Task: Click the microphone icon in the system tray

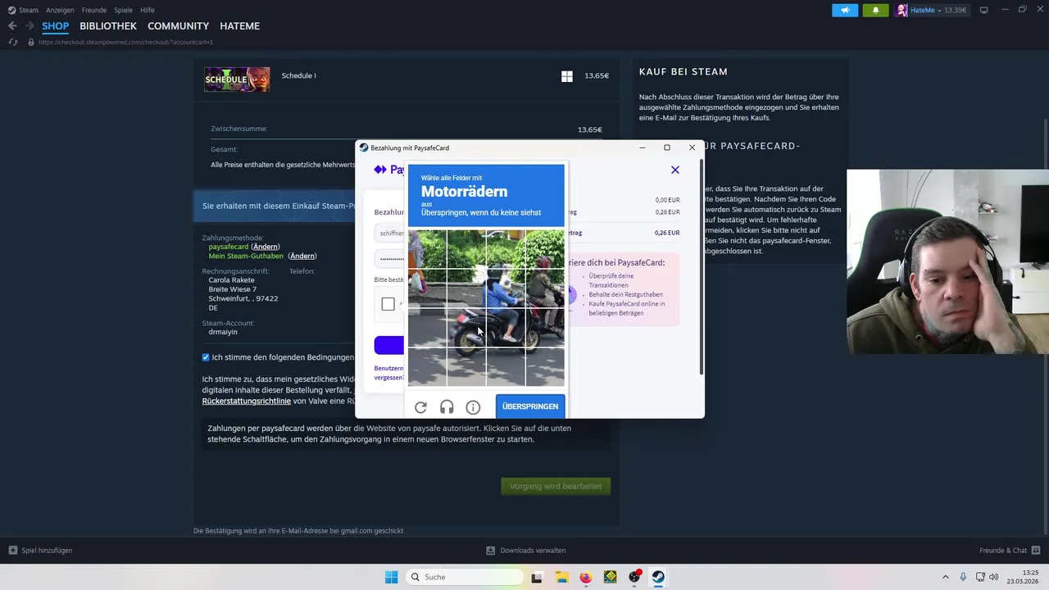Action: pos(963,577)
